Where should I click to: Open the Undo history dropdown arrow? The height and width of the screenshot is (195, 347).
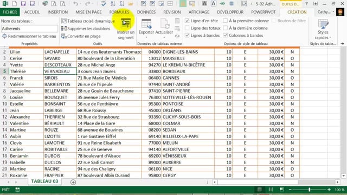point(80,4)
